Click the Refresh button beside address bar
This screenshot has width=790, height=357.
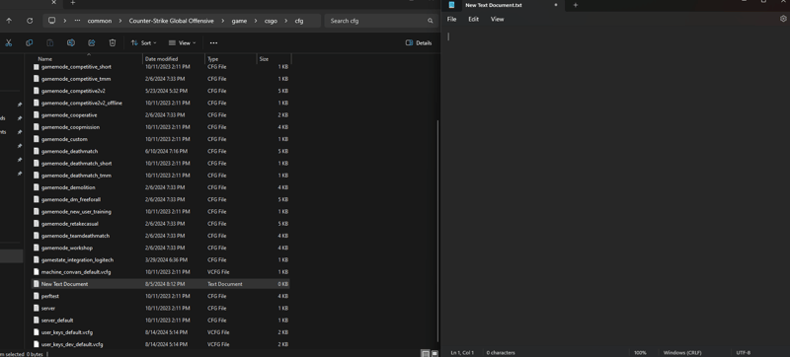click(30, 21)
